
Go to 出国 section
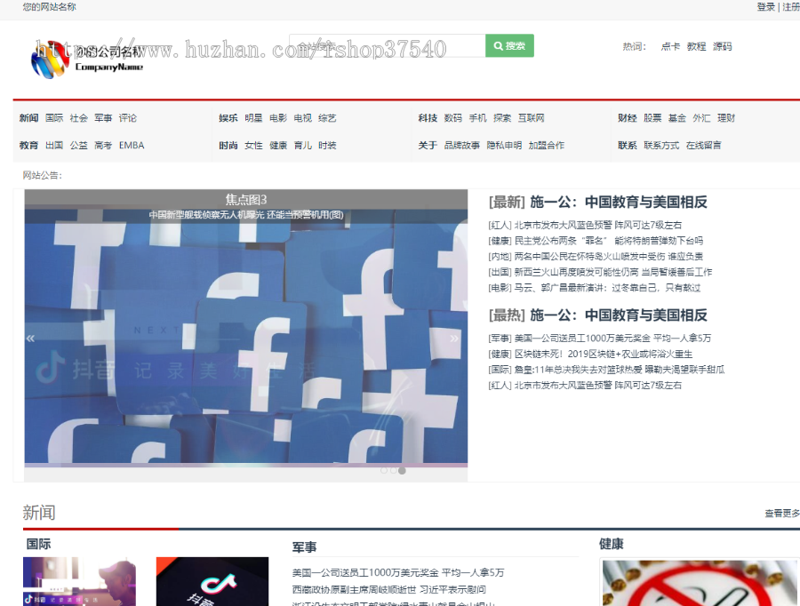click(54, 146)
